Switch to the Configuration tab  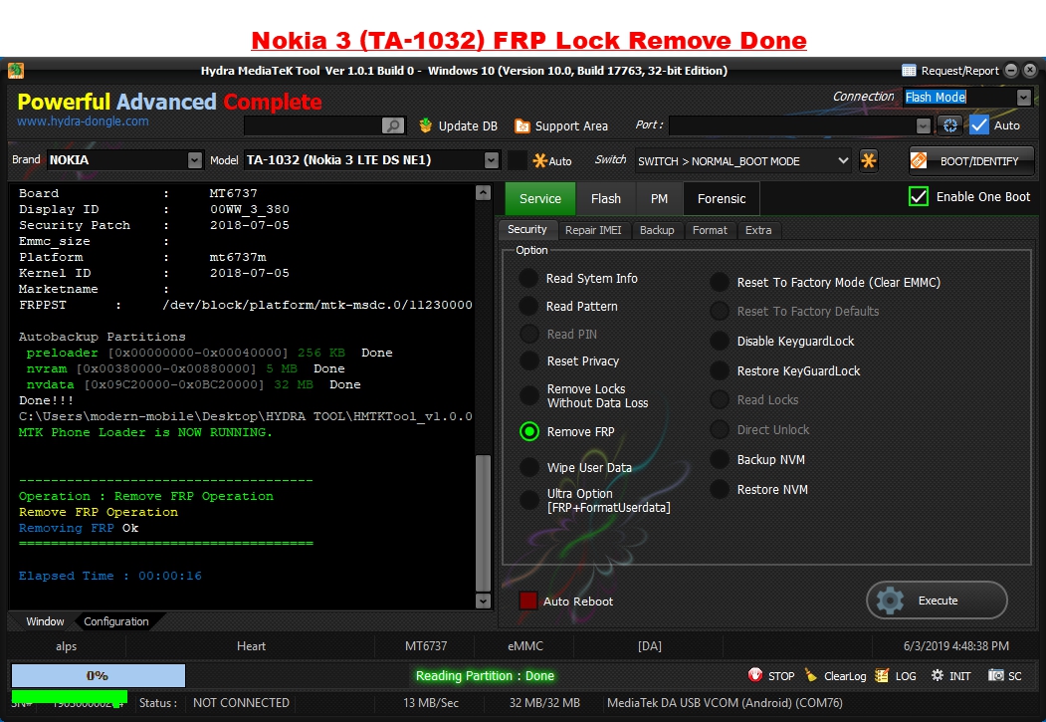point(116,621)
